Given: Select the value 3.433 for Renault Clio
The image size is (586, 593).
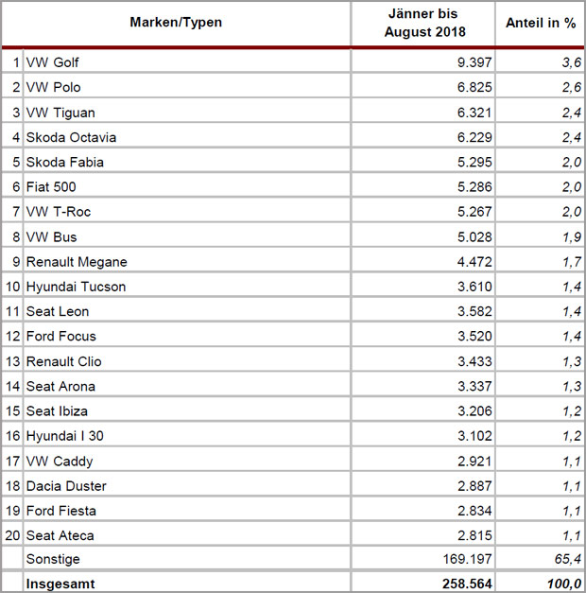Looking at the screenshot, I should pyautogui.click(x=474, y=361).
